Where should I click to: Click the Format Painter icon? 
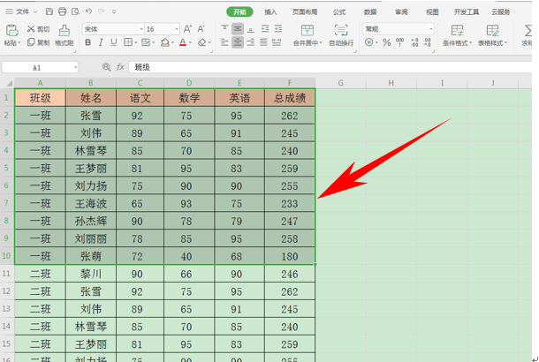click(64, 31)
